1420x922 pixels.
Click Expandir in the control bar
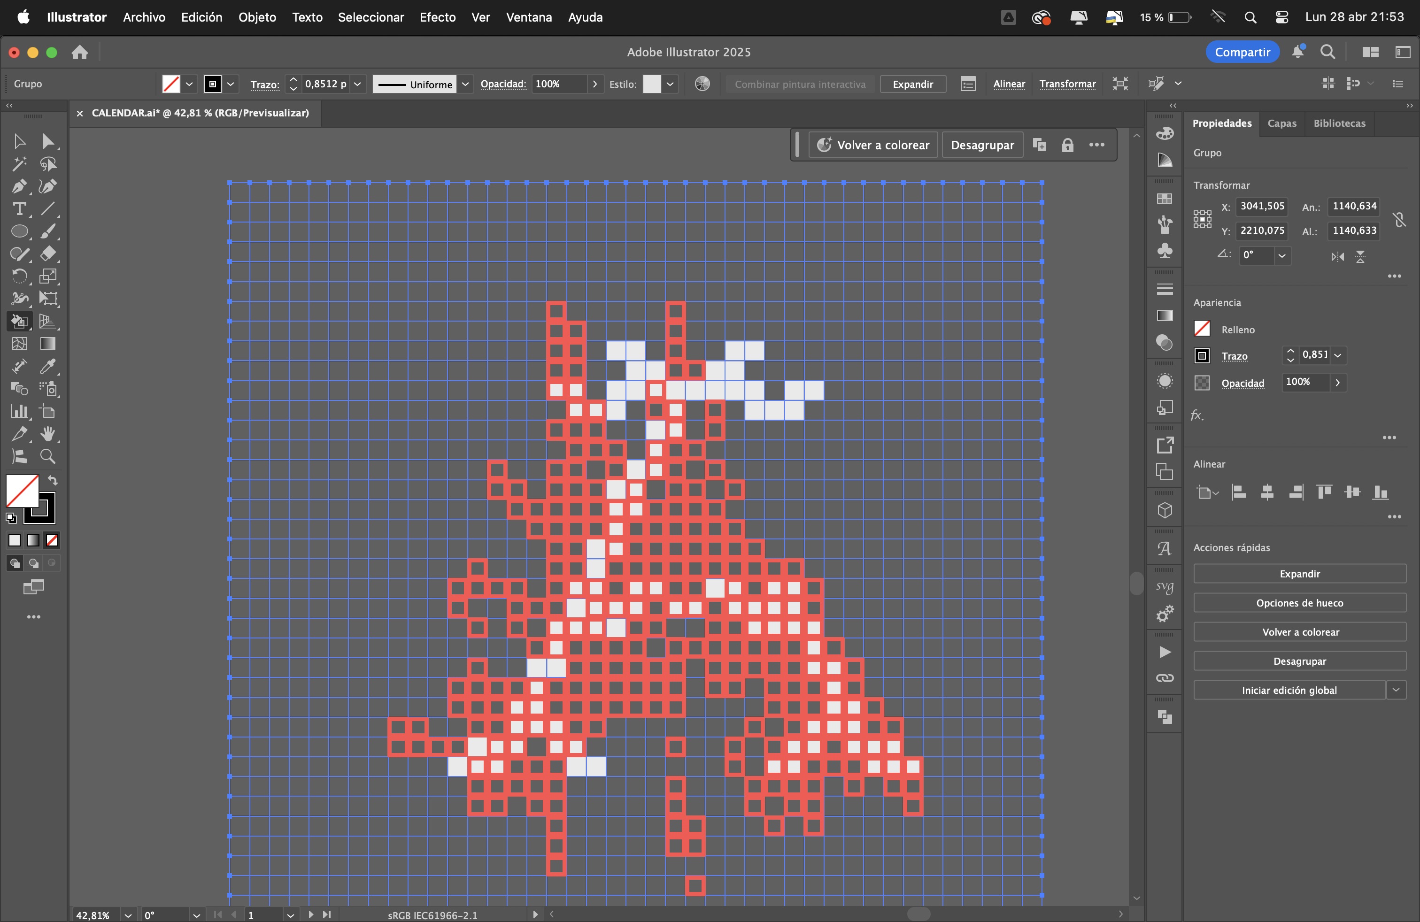(x=912, y=84)
